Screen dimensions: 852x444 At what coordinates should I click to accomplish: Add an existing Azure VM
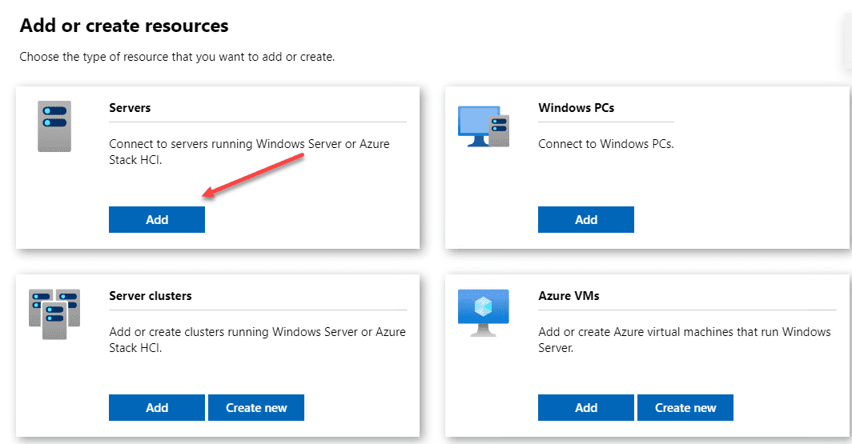click(586, 408)
